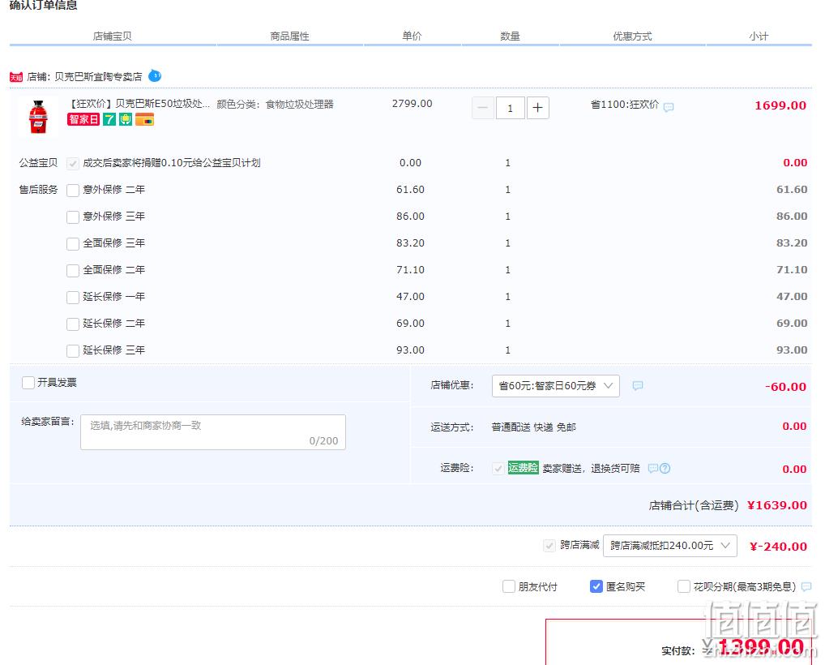Click the -60.00 shop discount amount

[x=785, y=387]
